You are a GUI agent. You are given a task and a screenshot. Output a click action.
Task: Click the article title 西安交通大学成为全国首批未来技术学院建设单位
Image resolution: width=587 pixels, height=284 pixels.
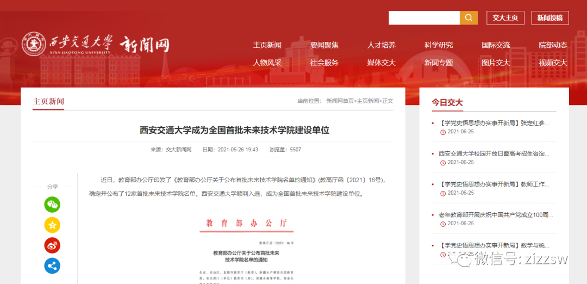[x=234, y=131]
